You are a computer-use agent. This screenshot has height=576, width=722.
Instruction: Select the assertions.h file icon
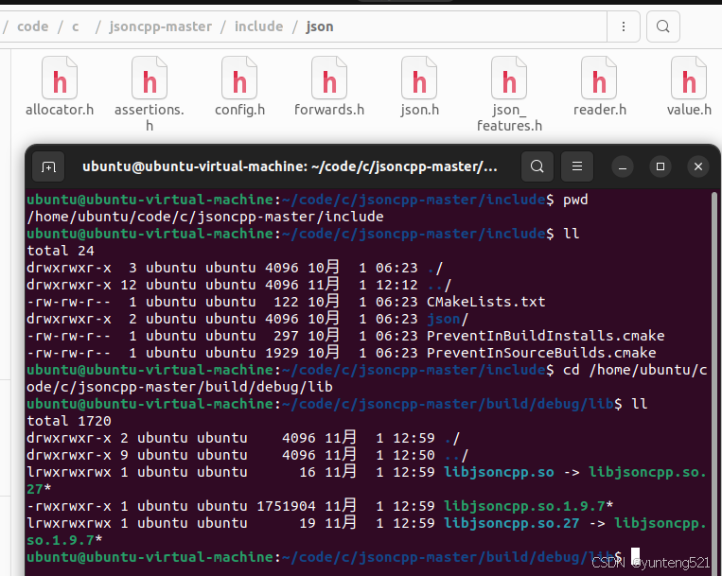point(150,79)
